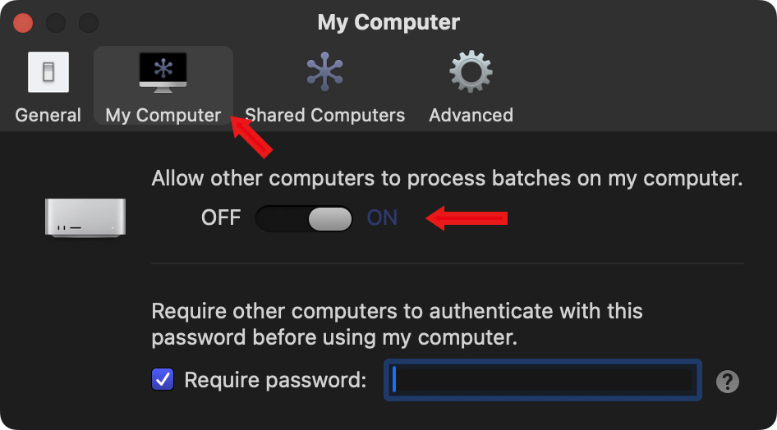Click the Mac Studio computer image
This screenshot has height=430, width=777.
pyautogui.click(x=85, y=217)
